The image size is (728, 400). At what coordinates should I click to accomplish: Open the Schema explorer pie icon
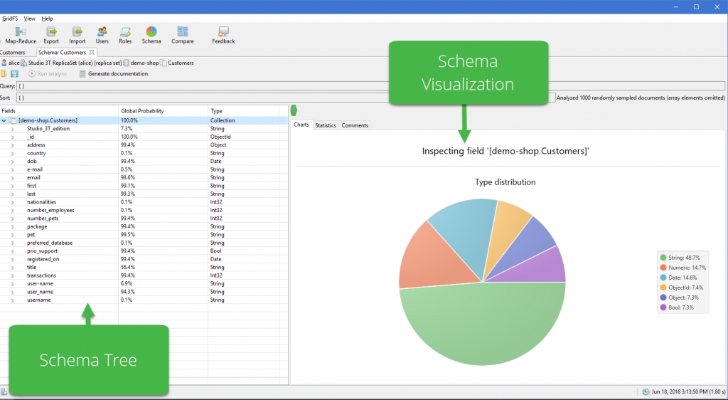click(151, 33)
